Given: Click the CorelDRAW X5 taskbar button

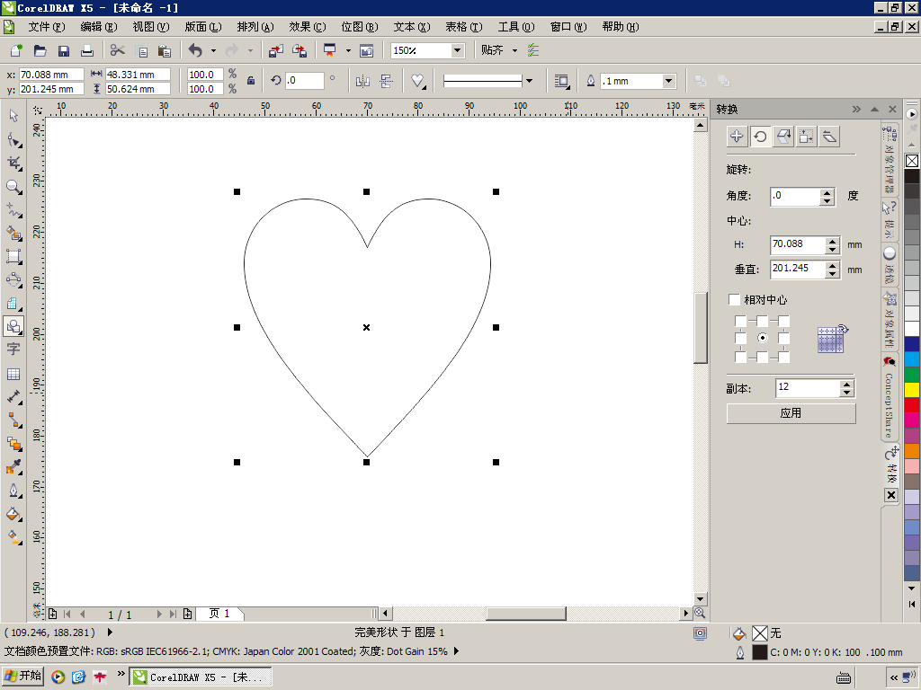Looking at the screenshot, I should pyautogui.click(x=201, y=677).
